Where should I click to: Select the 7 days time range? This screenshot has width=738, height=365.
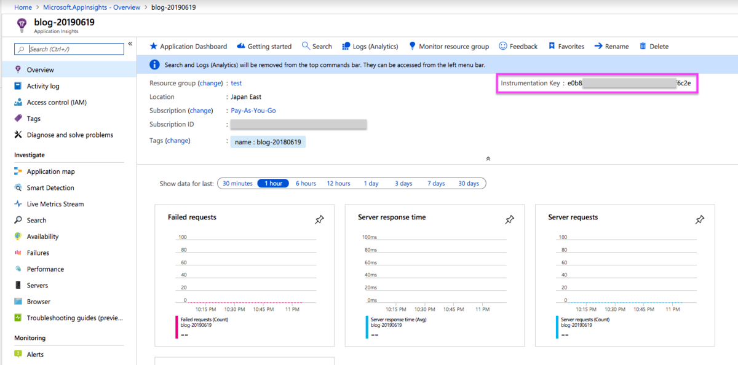coord(436,183)
